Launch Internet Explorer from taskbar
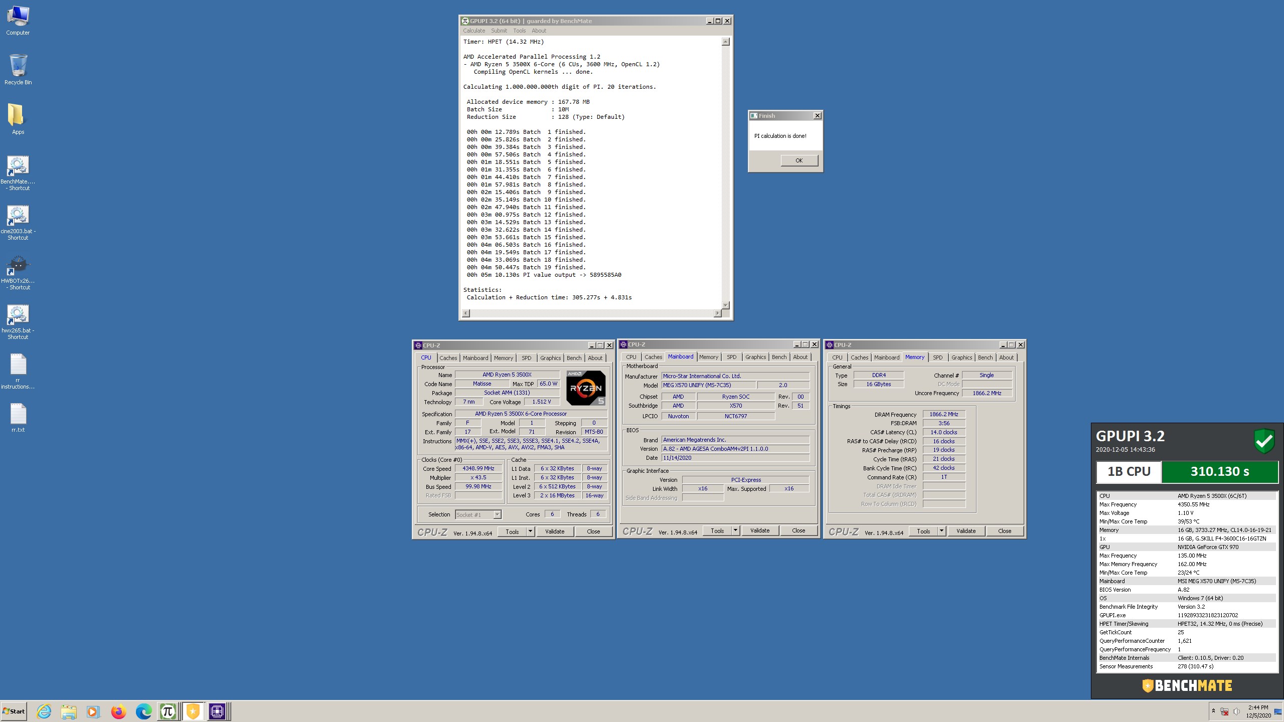The width and height of the screenshot is (1284, 722). coord(44,711)
